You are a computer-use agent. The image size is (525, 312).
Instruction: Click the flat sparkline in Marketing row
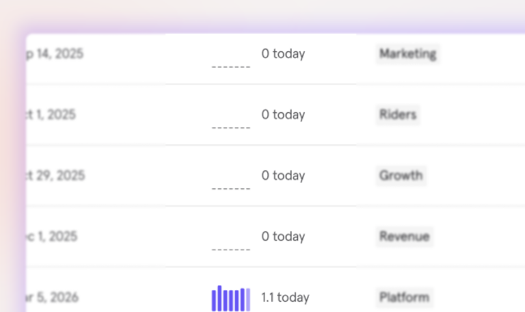click(230, 66)
